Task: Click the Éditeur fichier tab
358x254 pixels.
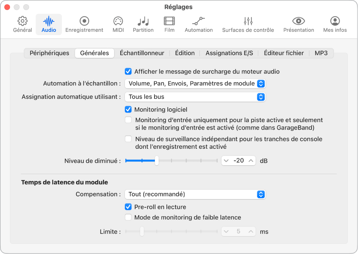Action: coord(284,53)
